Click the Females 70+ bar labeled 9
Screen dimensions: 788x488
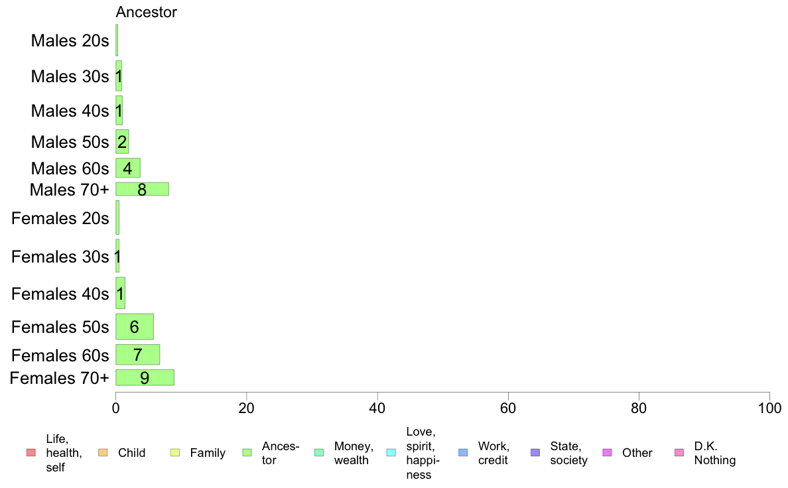(145, 377)
